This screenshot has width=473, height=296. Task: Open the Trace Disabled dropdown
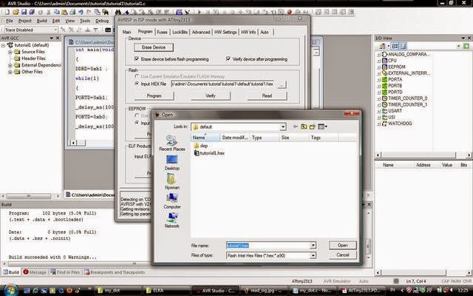click(55, 30)
